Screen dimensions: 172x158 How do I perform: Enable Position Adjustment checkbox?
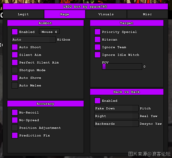click(x=15, y=128)
